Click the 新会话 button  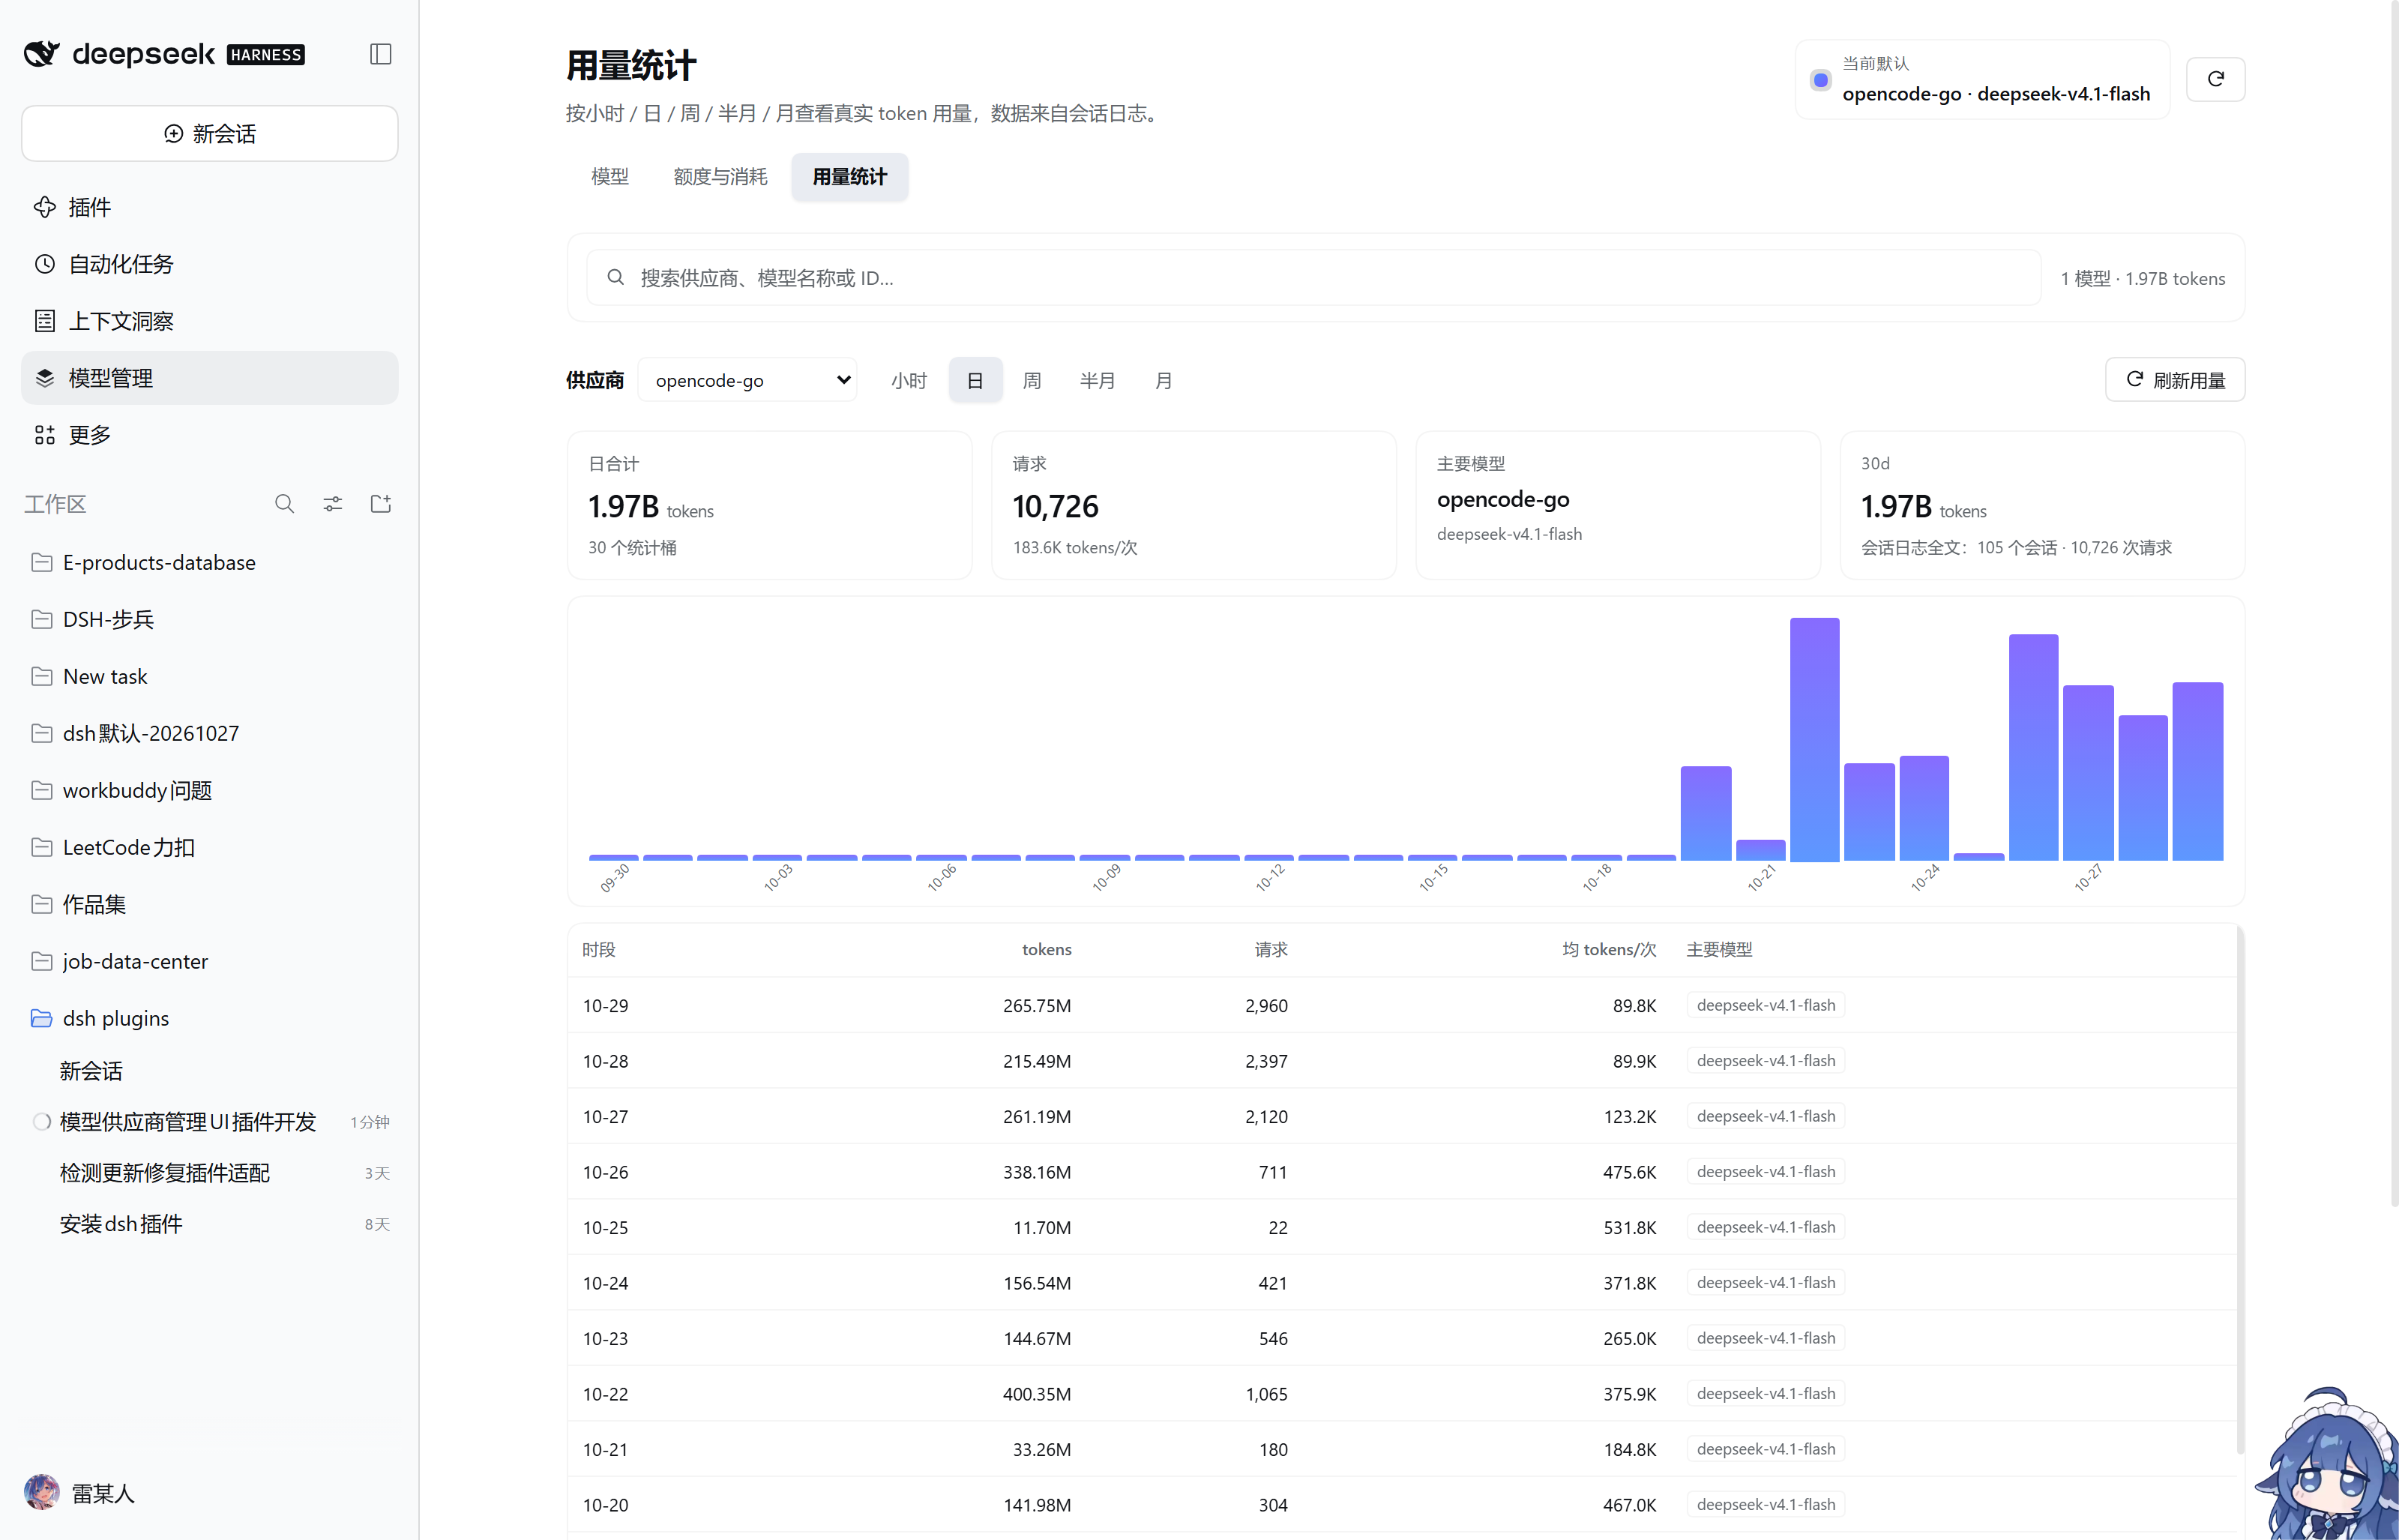click(210, 133)
